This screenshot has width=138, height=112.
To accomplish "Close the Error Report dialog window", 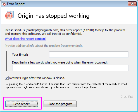I will [x=132, y=4].
